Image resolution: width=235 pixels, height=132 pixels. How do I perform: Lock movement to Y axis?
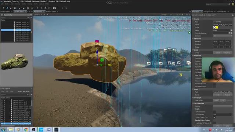click(41, 8)
